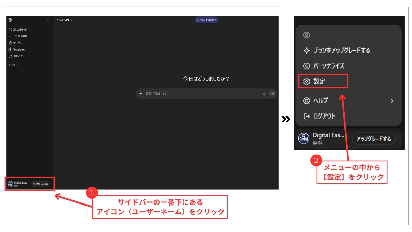Click the microphone dictation icon
412x232 pixels.
(x=264, y=93)
